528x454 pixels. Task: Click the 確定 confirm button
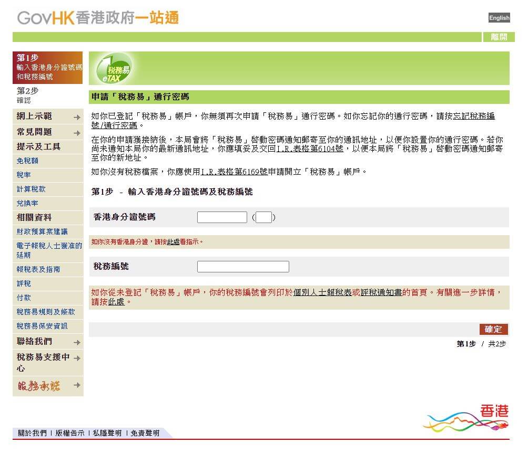click(493, 329)
